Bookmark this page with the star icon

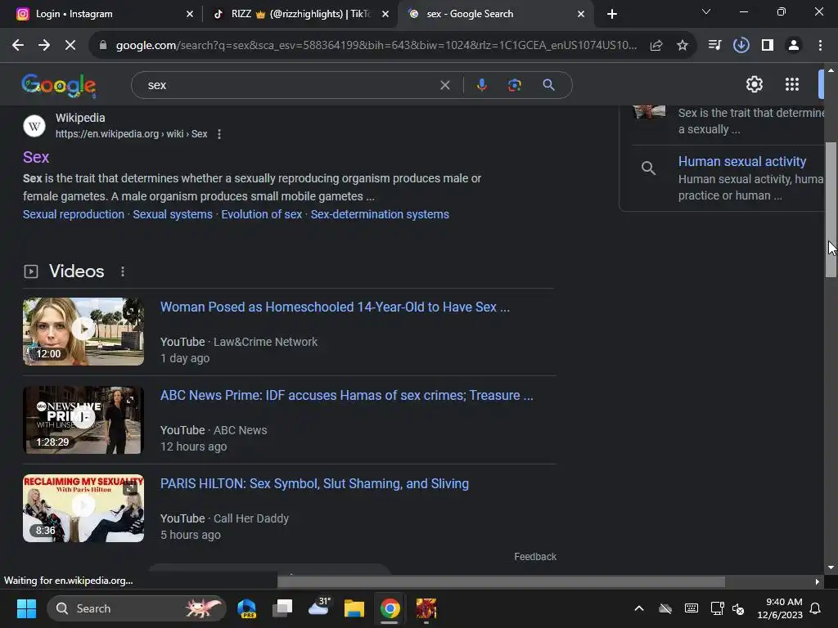point(683,46)
